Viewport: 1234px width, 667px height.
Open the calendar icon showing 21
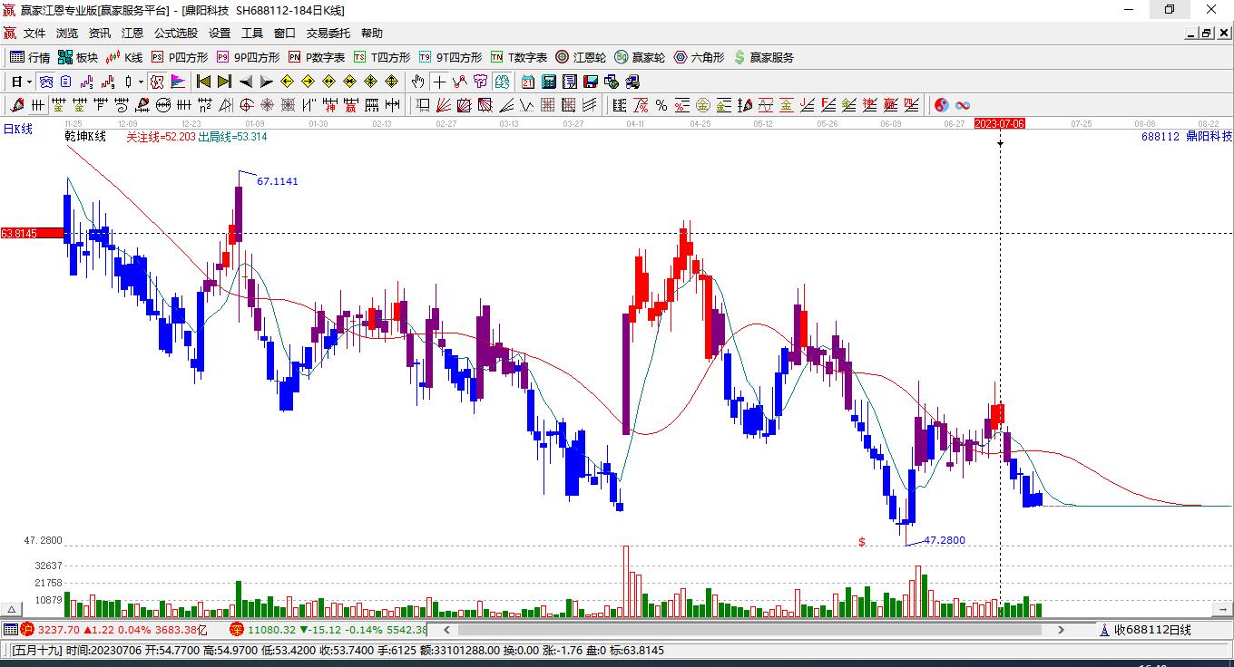pyautogui.click(x=528, y=82)
